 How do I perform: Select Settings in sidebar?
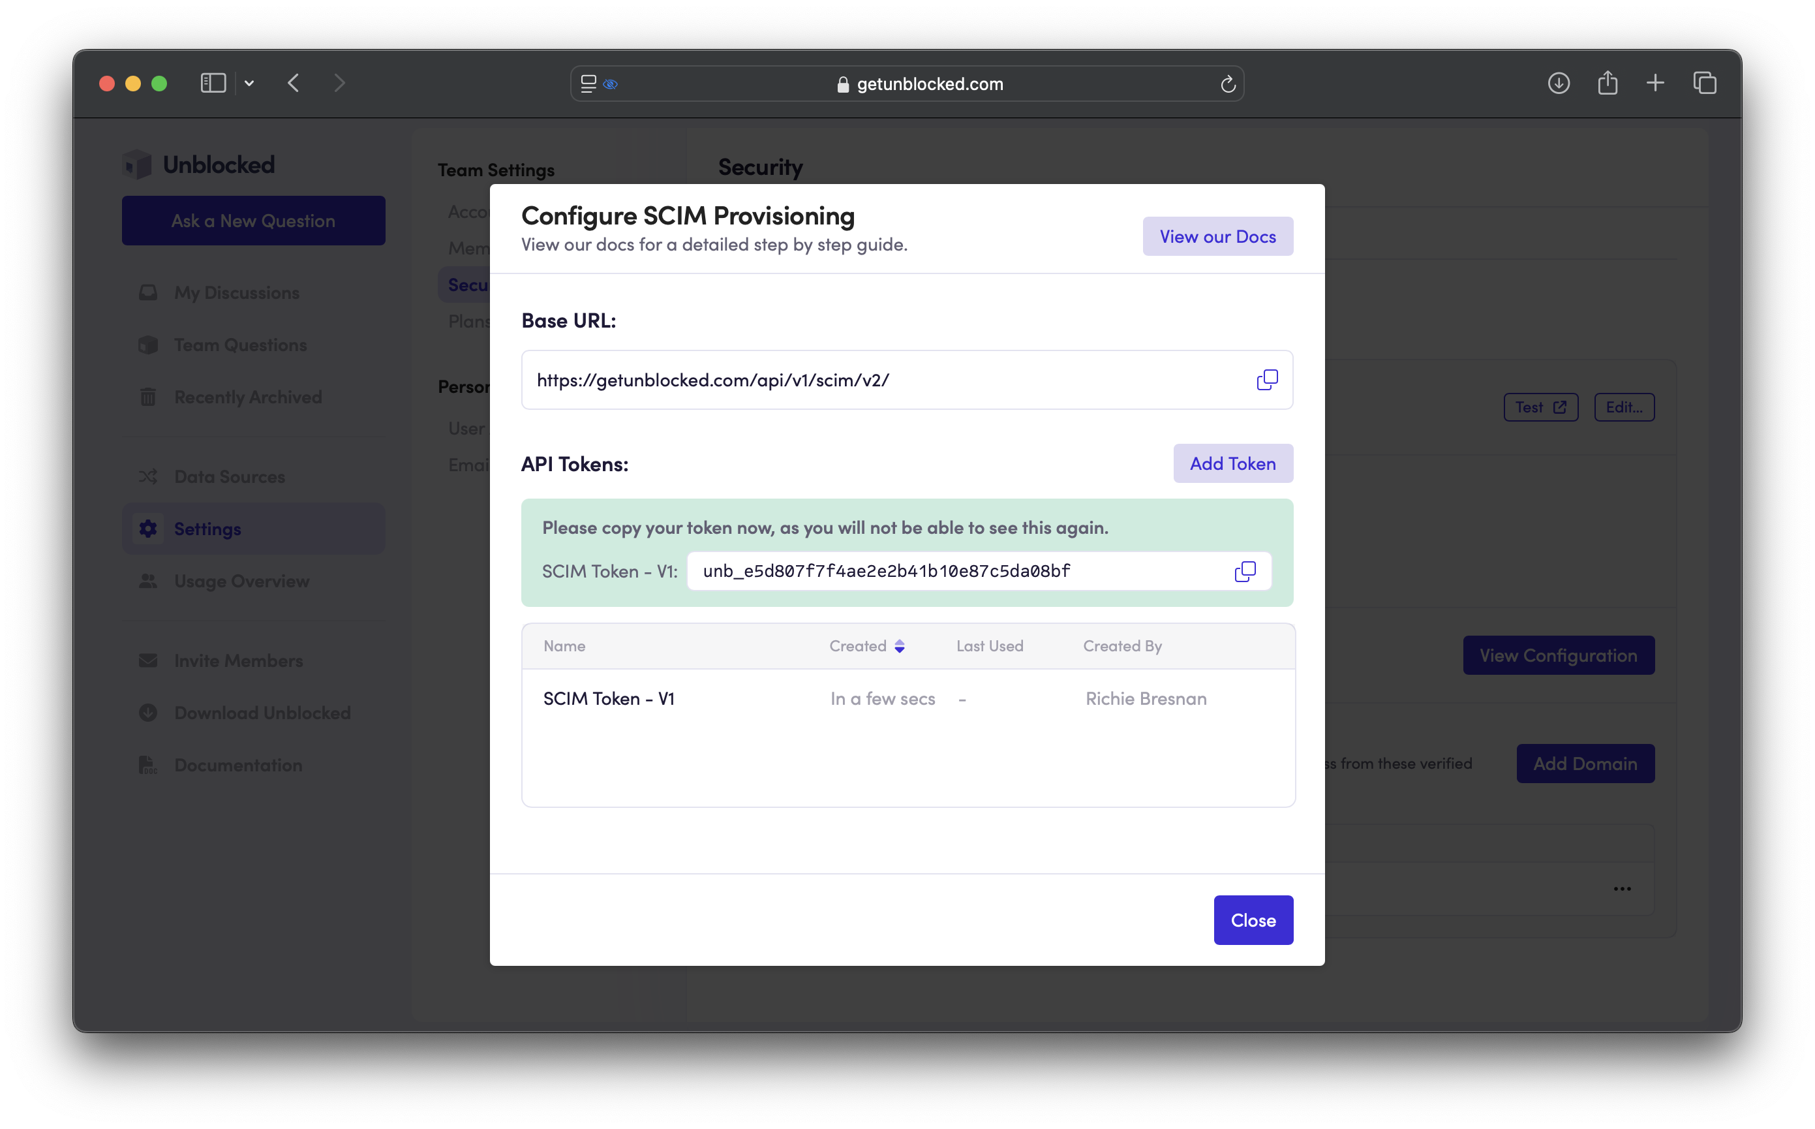(x=254, y=529)
